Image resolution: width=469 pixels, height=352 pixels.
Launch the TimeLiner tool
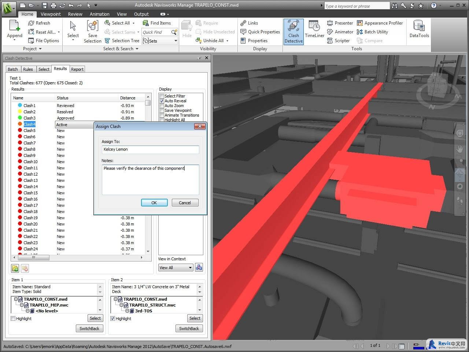pos(314,29)
